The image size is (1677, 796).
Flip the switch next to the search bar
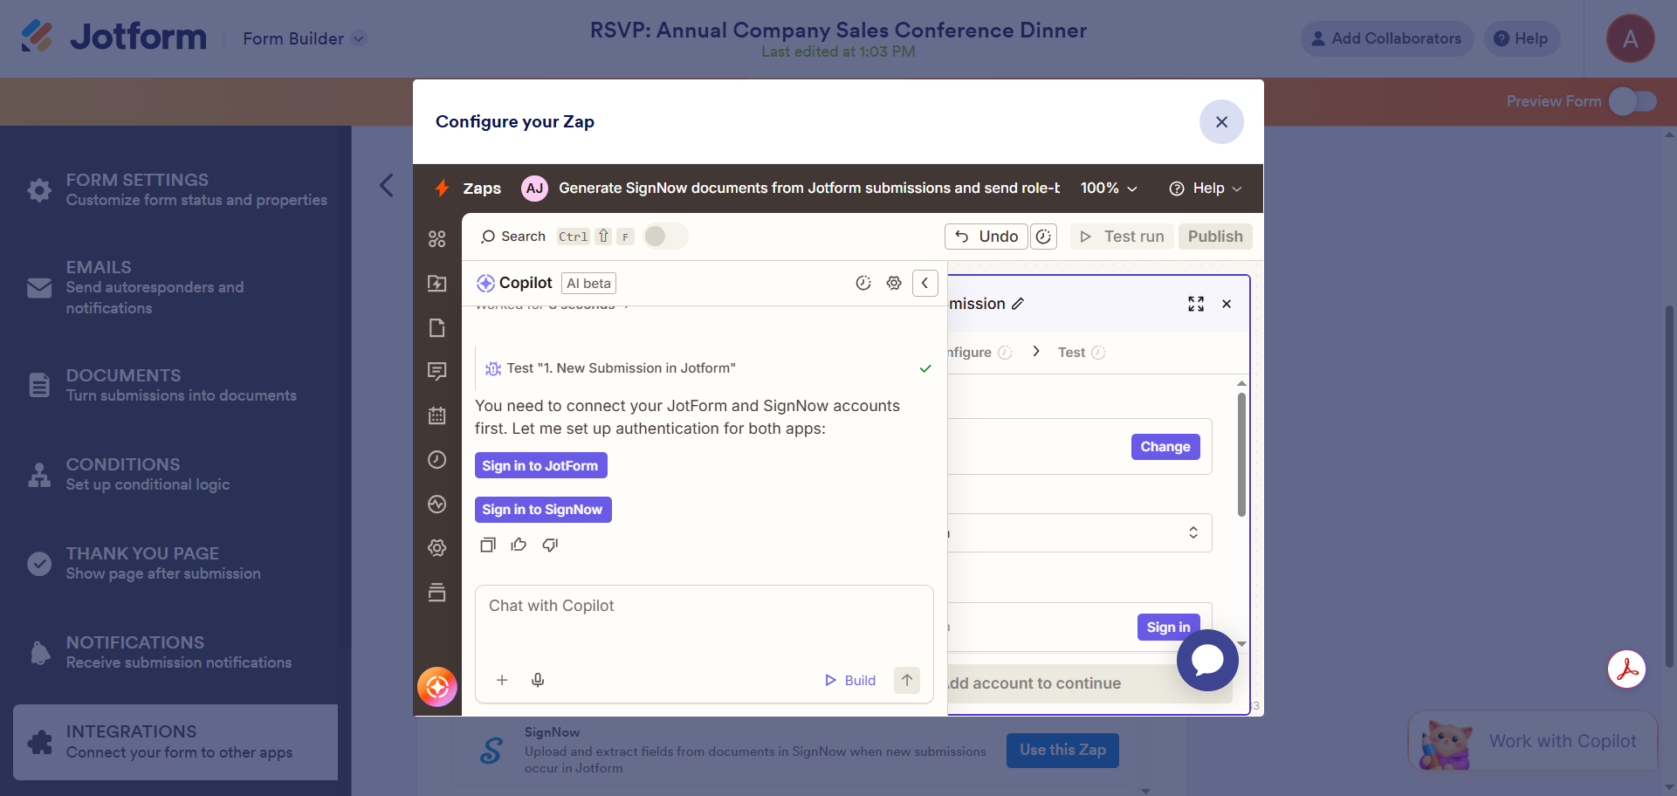point(665,236)
